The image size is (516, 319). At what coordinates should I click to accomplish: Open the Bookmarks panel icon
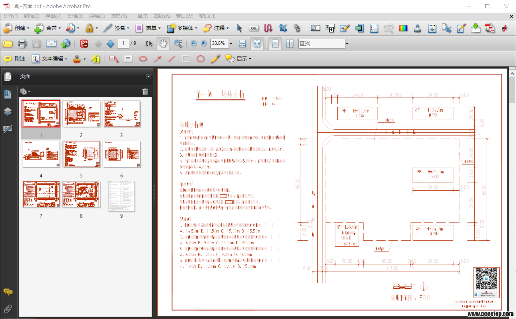pyautogui.click(x=8, y=94)
